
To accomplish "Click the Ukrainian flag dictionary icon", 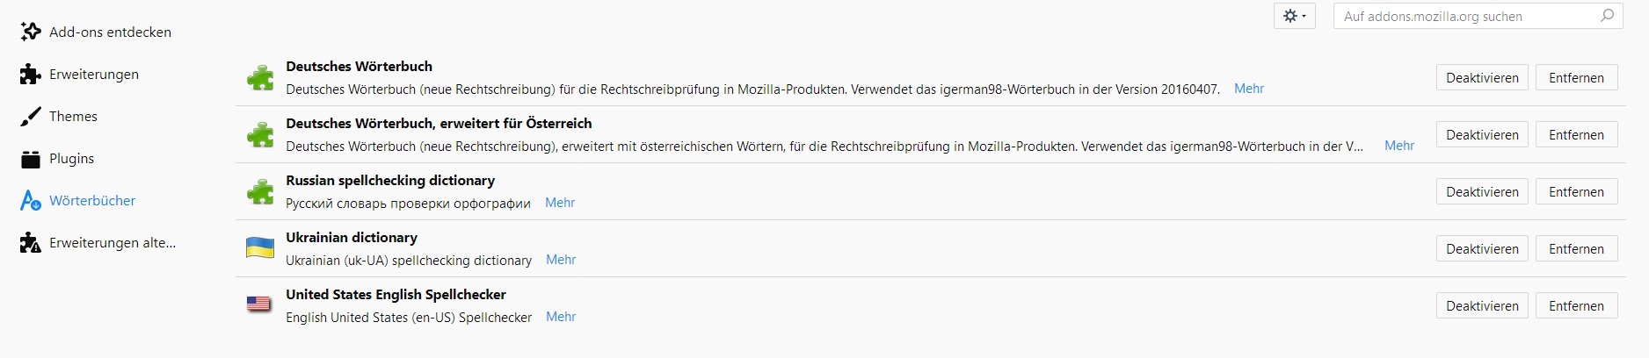I will point(260,248).
